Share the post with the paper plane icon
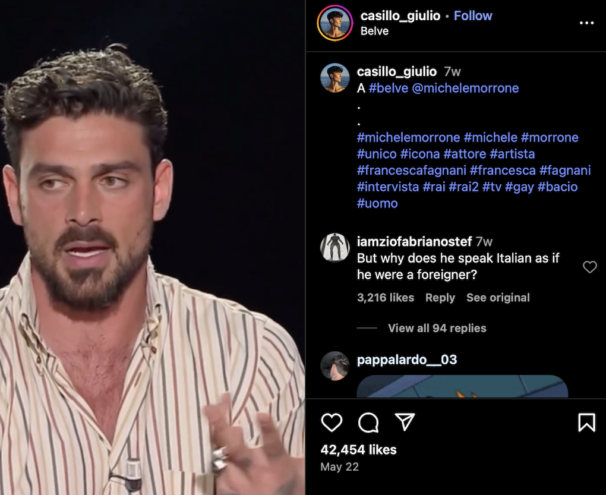Screen dimensions: 606x495 click(x=405, y=421)
